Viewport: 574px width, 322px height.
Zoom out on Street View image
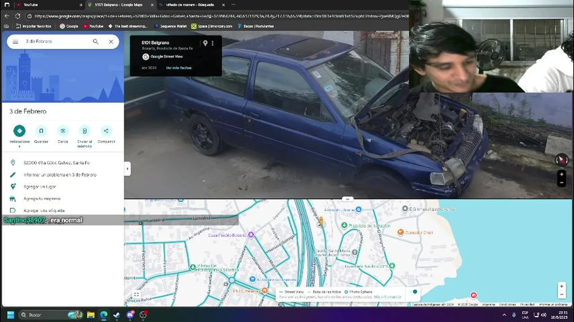click(x=561, y=182)
